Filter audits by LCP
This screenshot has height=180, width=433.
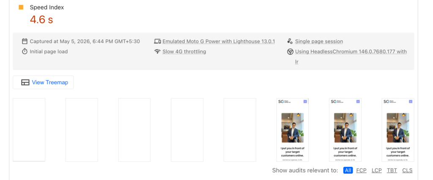pyautogui.click(x=377, y=170)
